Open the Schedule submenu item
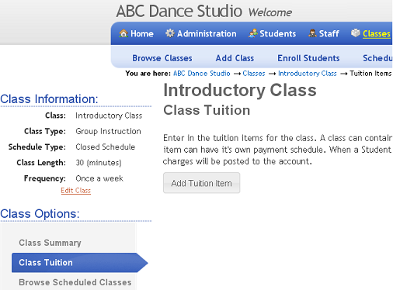This screenshot has height=290, width=393. pos(377,58)
